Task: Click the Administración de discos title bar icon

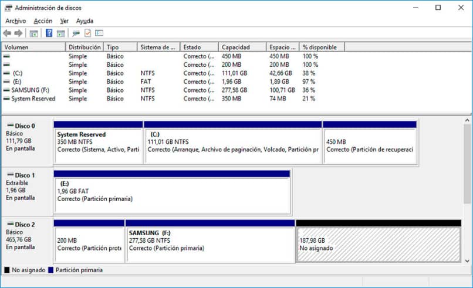Action: [8, 8]
